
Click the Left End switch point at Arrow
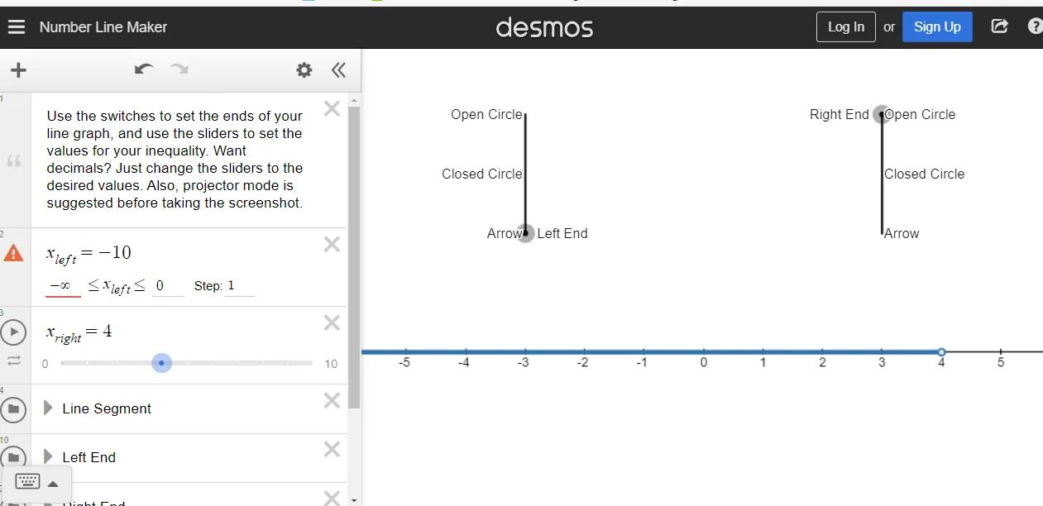[x=525, y=233]
